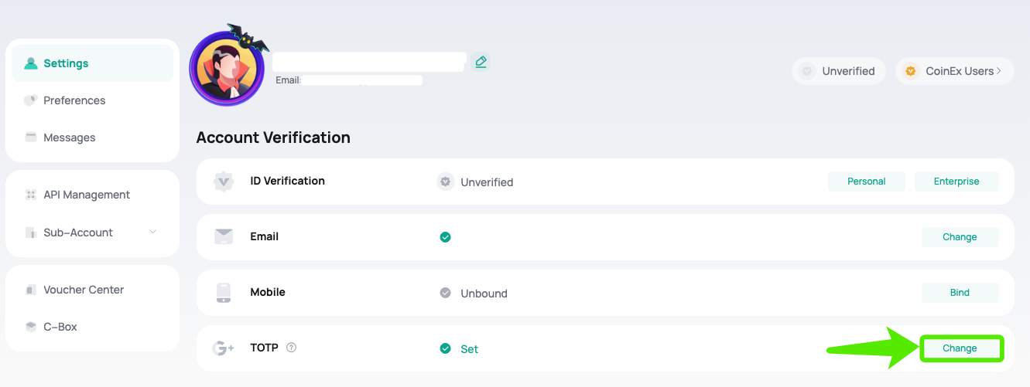Open the CoinEx Users badge arrow
This screenshot has width=1030, height=387.
(999, 71)
